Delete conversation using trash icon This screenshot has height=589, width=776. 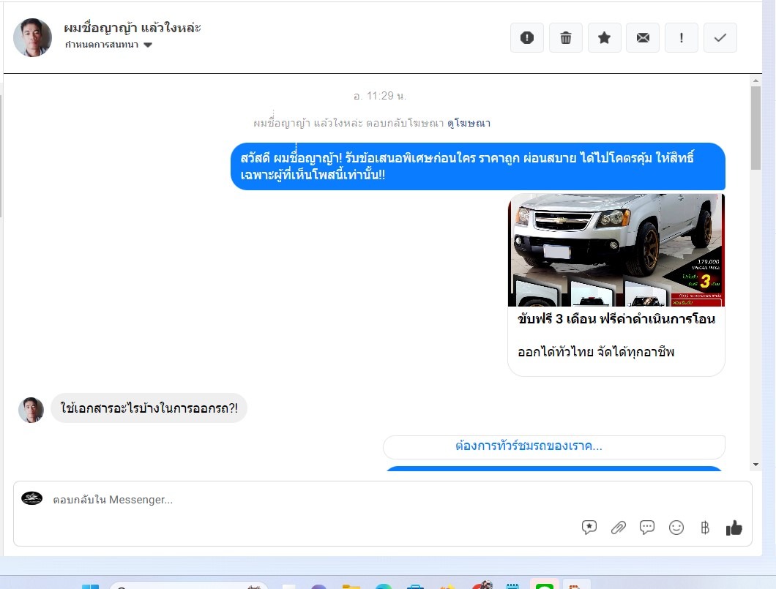(566, 38)
